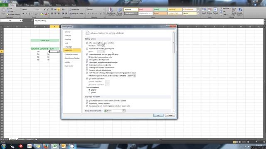Viewport: 266px width, 149px height.
Task: Click the Merge & Center icon
Action: (71, 14)
